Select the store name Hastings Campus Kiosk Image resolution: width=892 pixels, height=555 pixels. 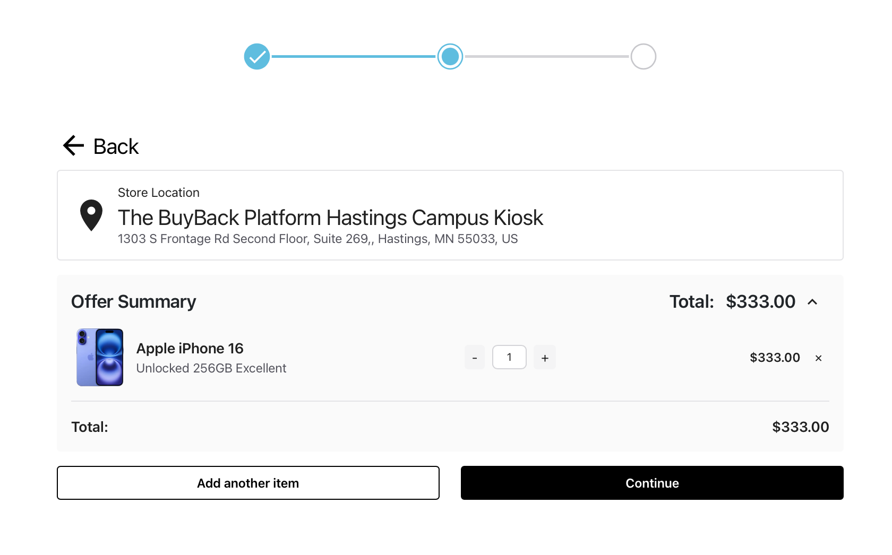coord(330,218)
